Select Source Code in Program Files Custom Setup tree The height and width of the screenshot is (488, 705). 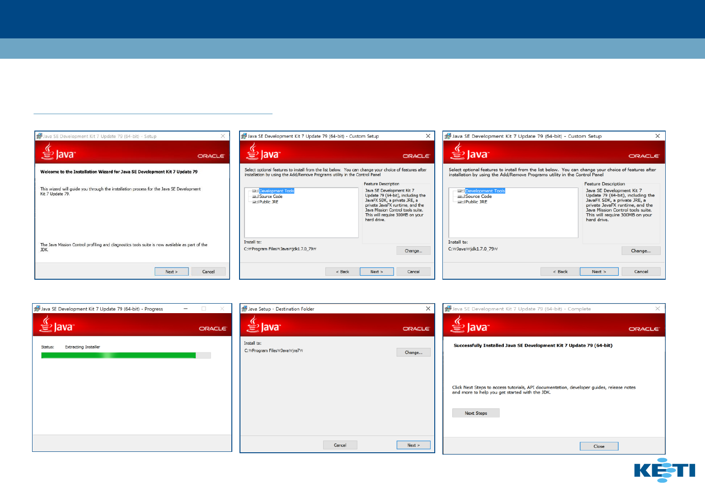tap(271, 197)
